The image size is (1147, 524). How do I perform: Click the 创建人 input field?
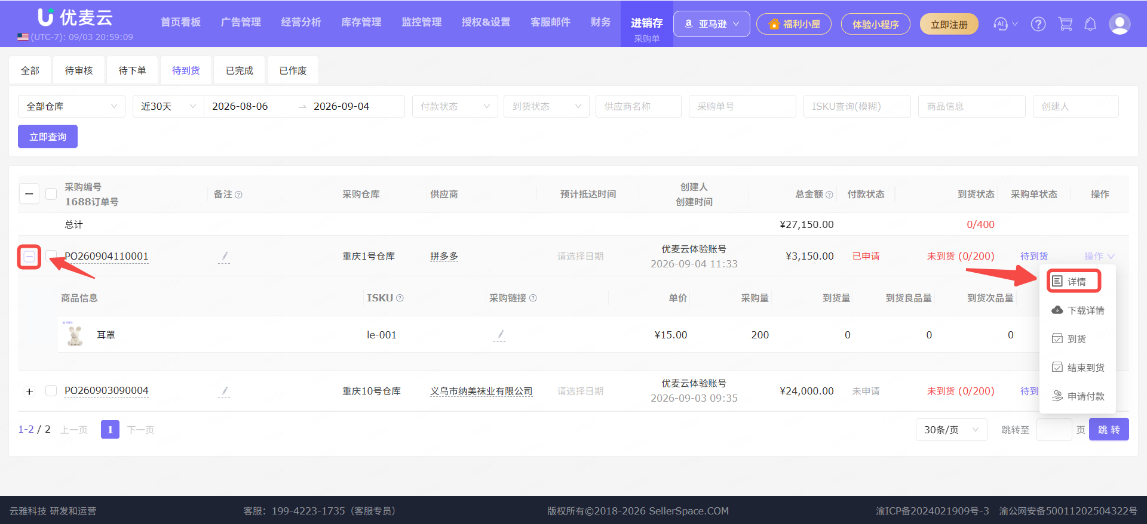1075,106
